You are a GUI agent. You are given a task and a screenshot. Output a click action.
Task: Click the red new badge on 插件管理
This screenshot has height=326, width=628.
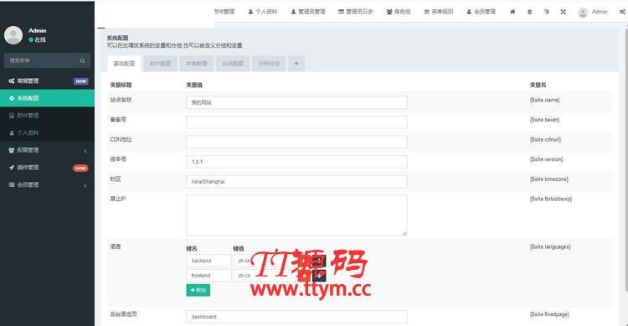coord(80,168)
